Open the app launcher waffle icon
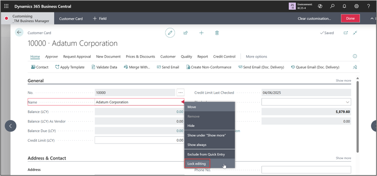Image resolution: width=377 pixels, height=176 pixels. (7, 6)
